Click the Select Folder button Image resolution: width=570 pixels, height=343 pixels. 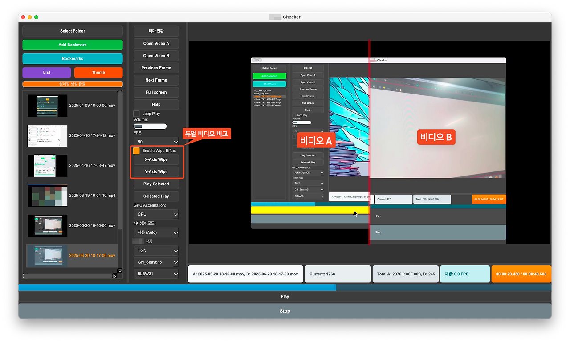[73, 31]
